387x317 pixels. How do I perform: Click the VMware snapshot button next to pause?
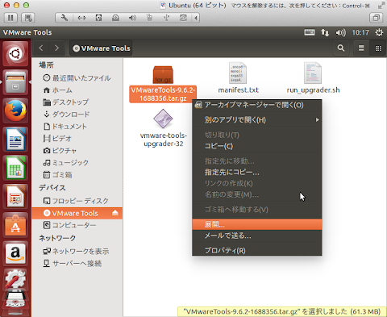pyautogui.click(x=28, y=18)
